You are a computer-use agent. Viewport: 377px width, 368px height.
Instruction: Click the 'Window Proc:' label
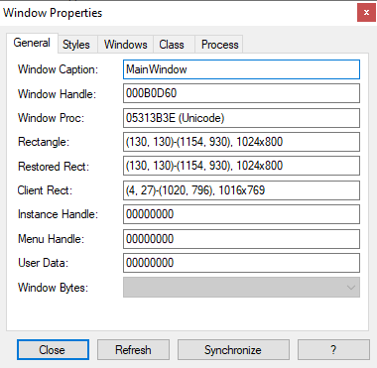pos(51,118)
